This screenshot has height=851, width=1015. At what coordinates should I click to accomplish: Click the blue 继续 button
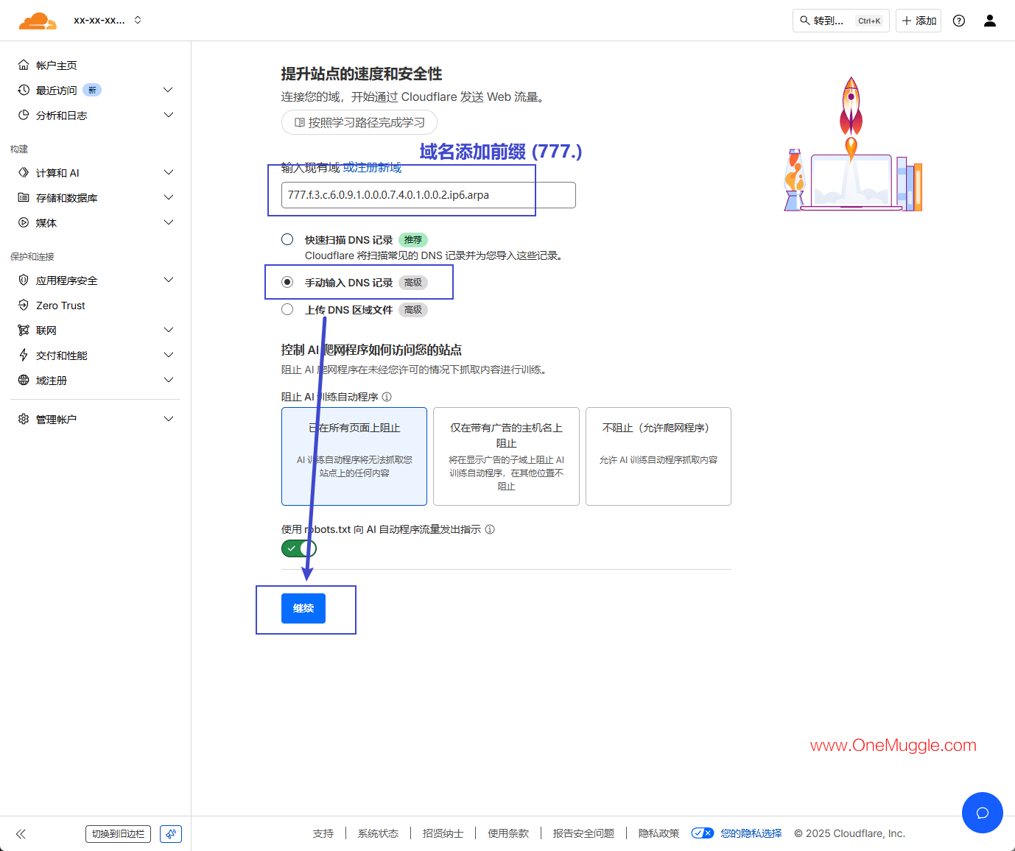click(x=303, y=608)
